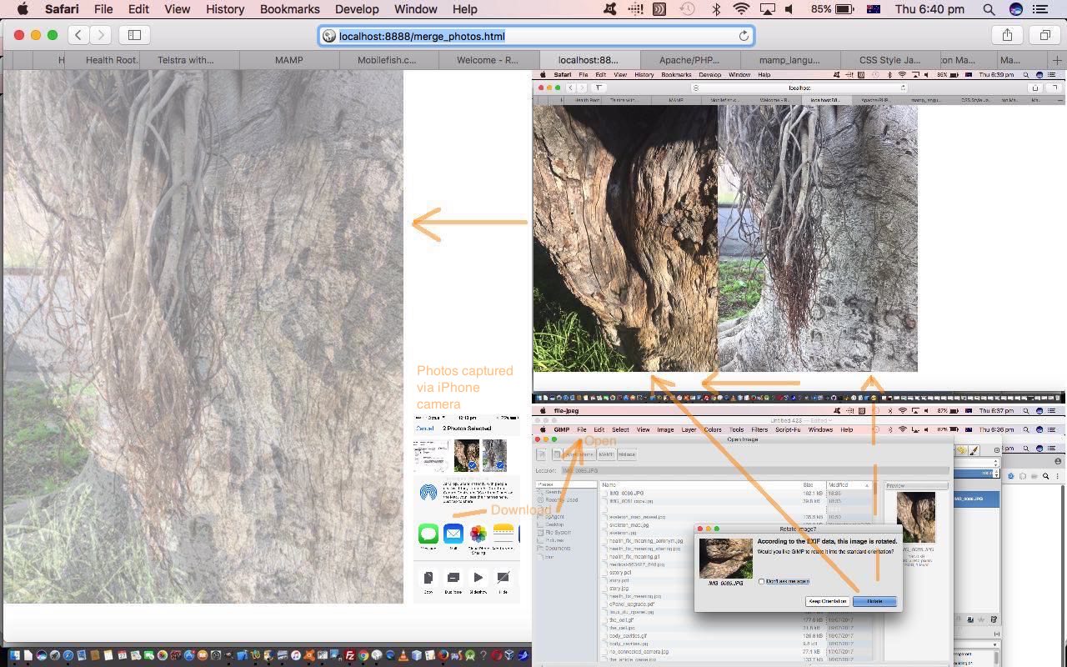
Task: Switch to the mamp_langu... tab
Action: tap(789, 60)
